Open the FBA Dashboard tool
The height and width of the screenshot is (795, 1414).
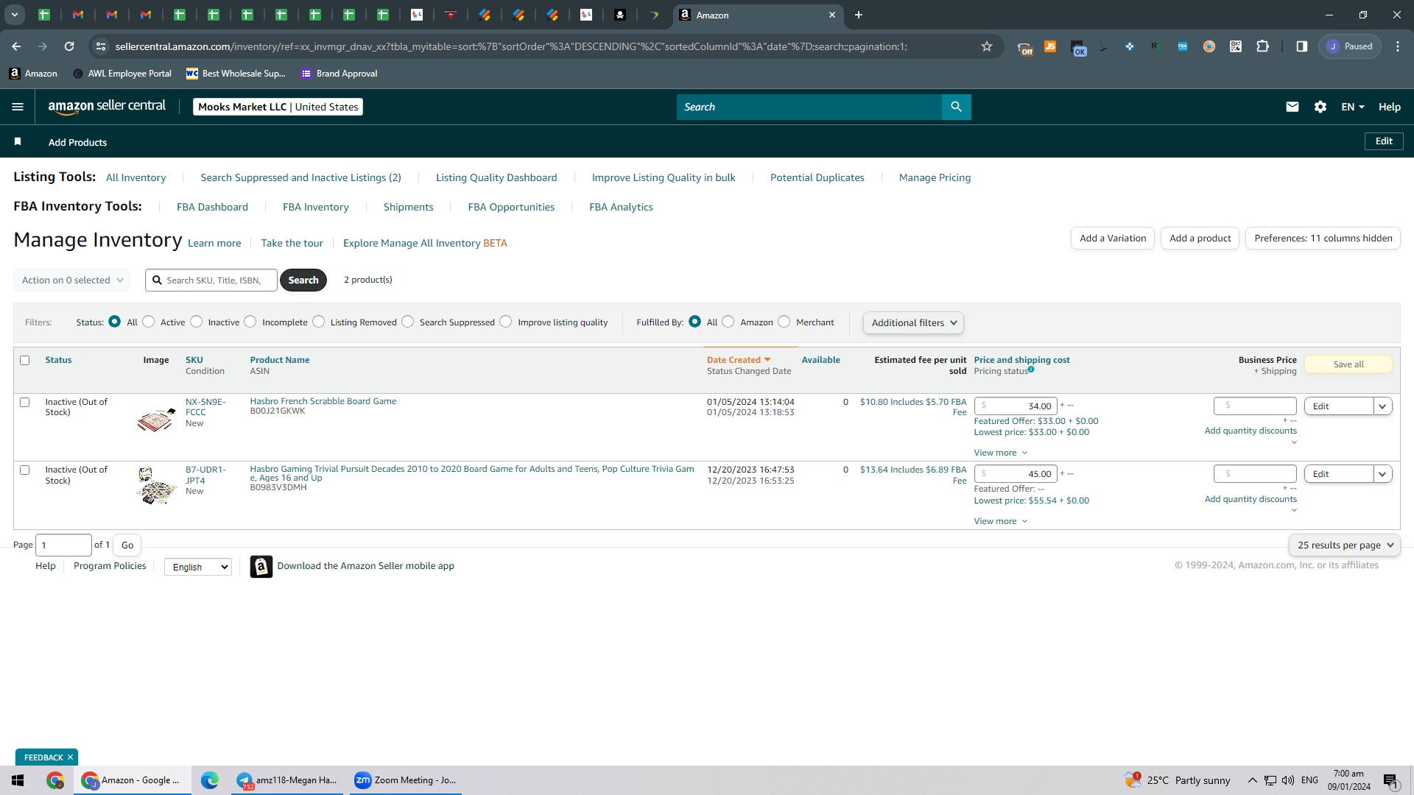[212, 207]
